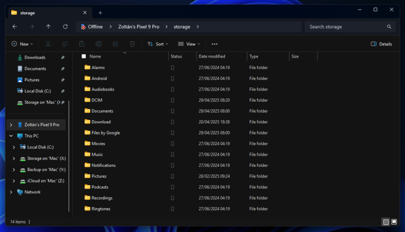The image size is (405, 232).
Task: Toggle the select all checkbox
Action: (84, 56)
